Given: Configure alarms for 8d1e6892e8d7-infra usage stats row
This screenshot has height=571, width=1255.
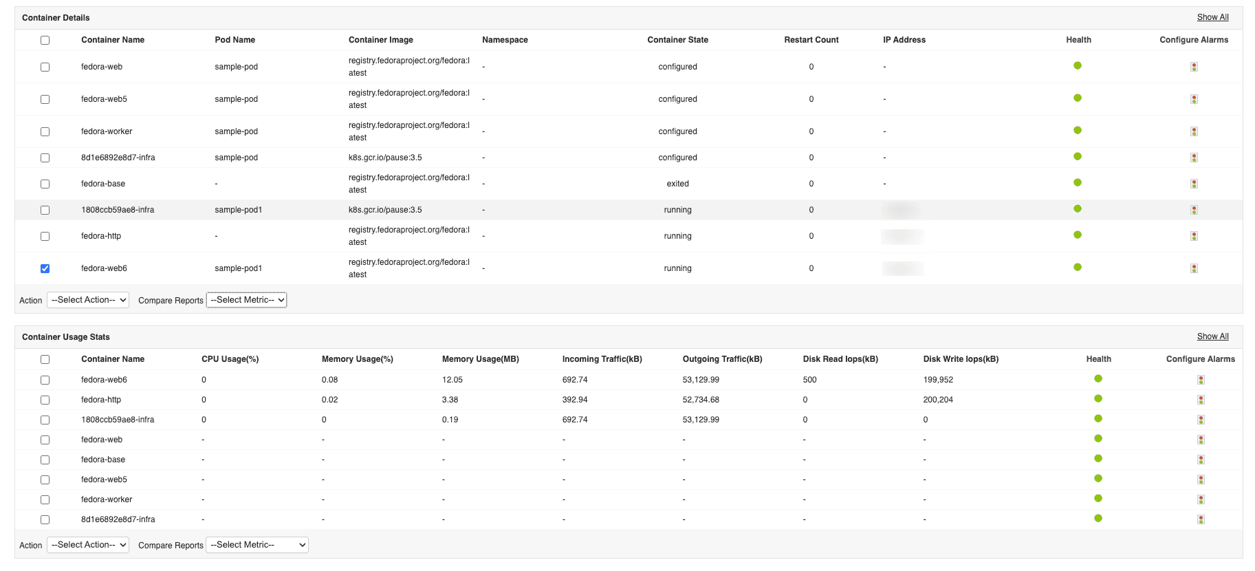Looking at the screenshot, I should (1201, 519).
